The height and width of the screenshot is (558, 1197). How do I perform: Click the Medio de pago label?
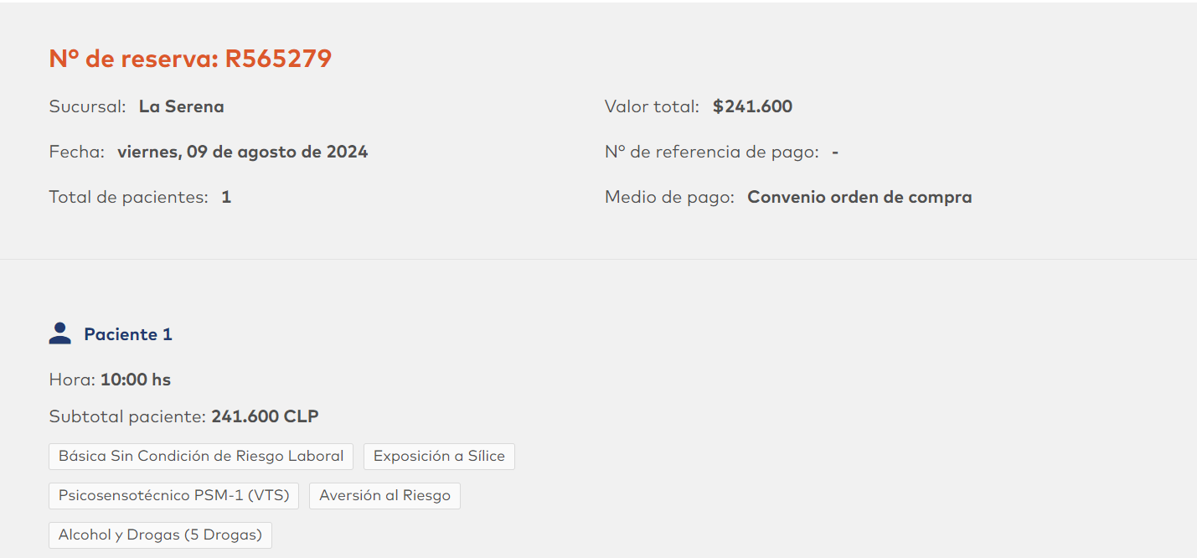pyautogui.click(x=669, y=197)
